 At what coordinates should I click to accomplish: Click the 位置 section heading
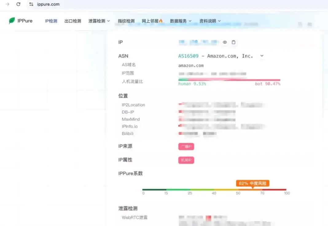(123, 96)
